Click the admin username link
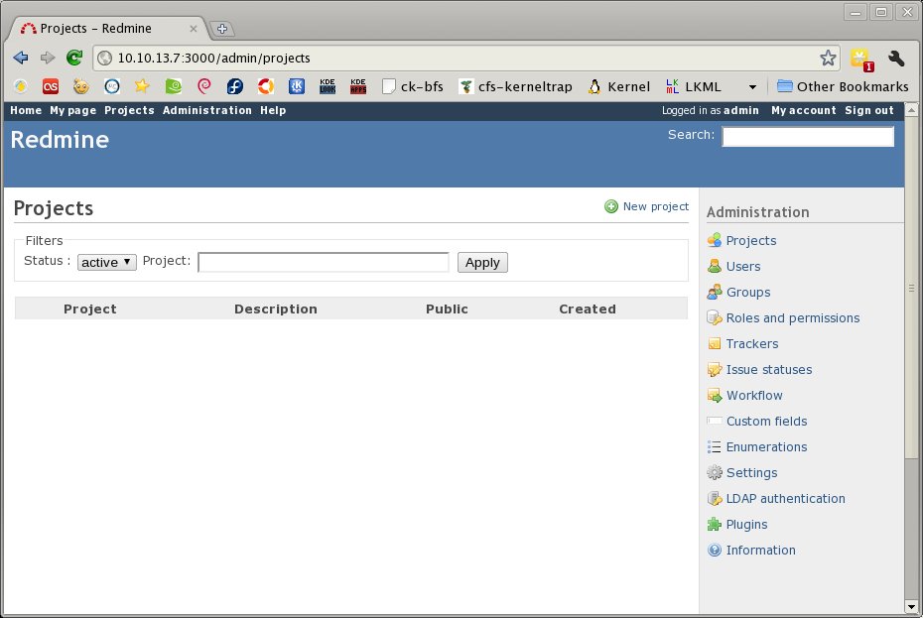 (741, 111)
